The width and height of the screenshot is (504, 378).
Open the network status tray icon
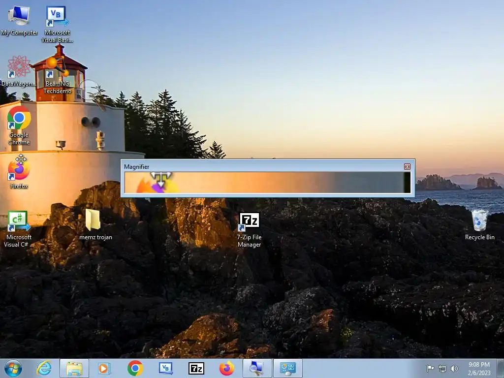tap(442, 369)
